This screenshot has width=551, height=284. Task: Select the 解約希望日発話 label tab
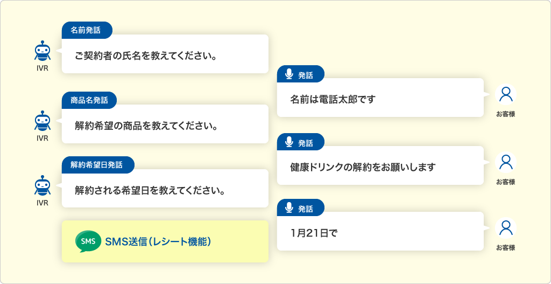tap(98, 165)
